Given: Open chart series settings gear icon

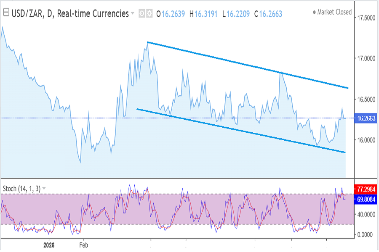Looking at the screenshot, I should (149, 13).
